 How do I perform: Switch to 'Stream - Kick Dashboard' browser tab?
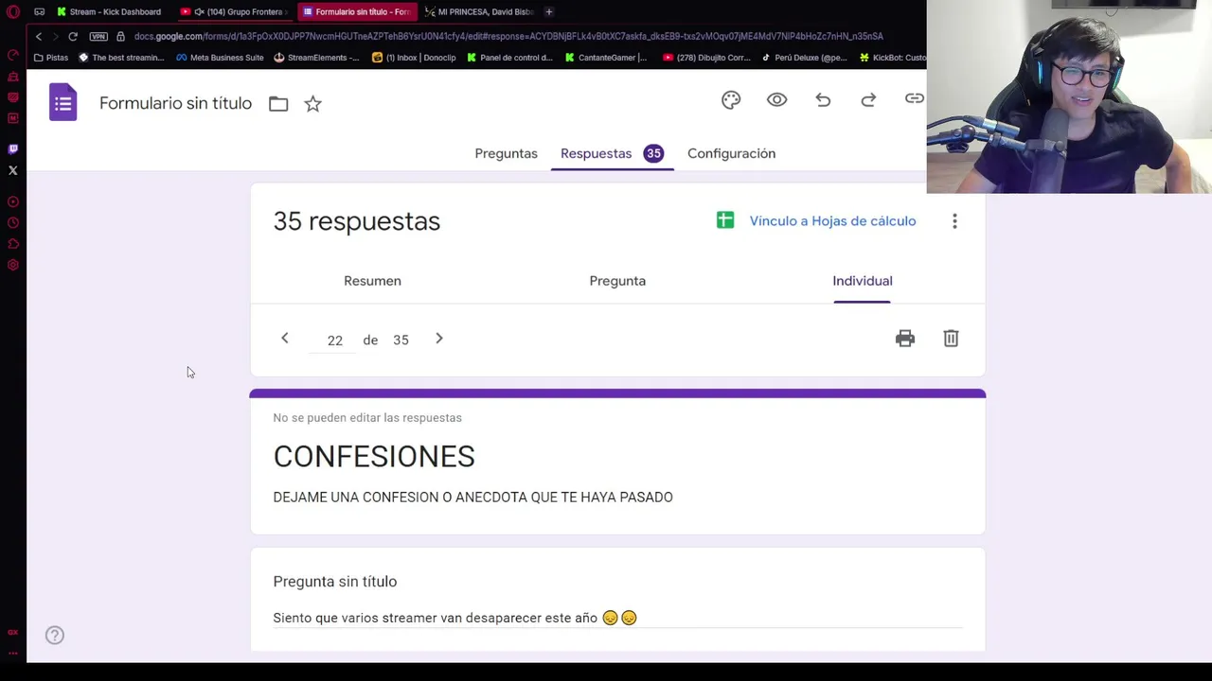108,11
